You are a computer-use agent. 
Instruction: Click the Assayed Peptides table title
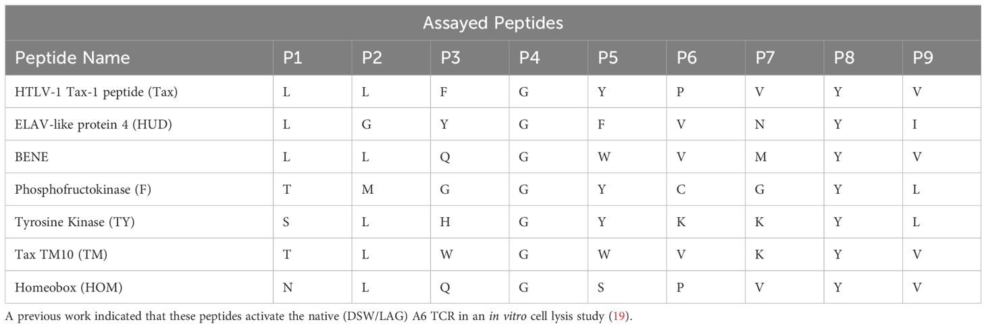tap(492, 24)
